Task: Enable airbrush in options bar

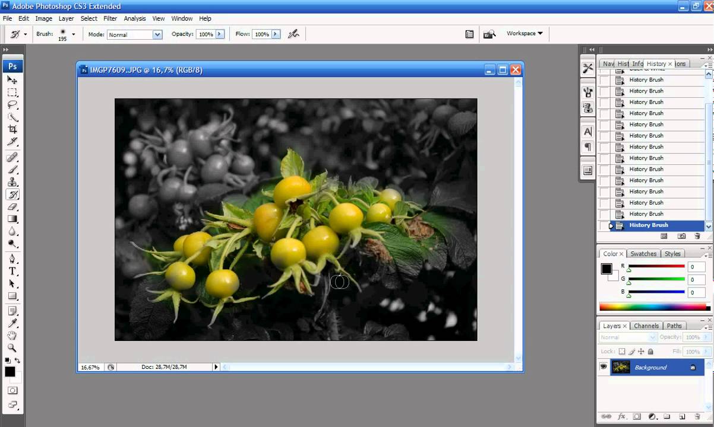Action: pos(293,34)
